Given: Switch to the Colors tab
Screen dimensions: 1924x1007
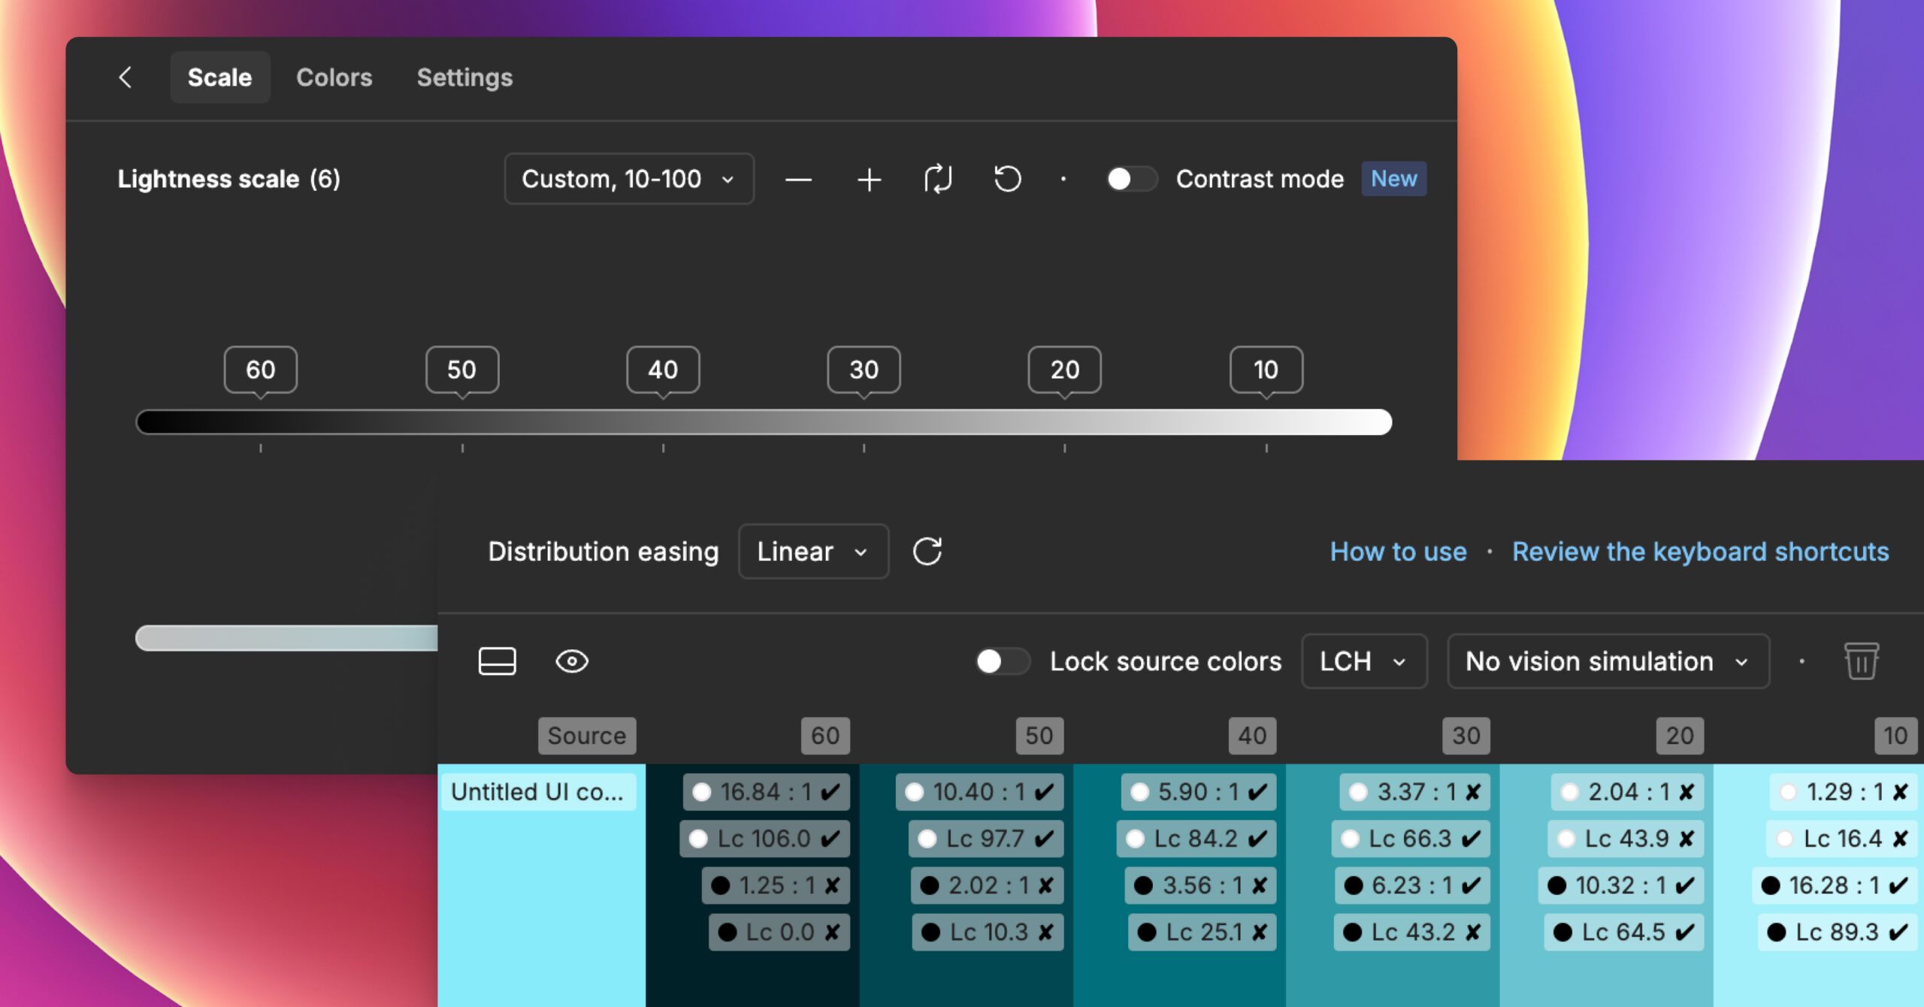Looking at the screenshot, I should [x=334, y=77].
